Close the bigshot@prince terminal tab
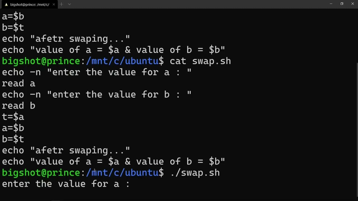This screenshot has width=358, height=201. click(x=54, y=4)
